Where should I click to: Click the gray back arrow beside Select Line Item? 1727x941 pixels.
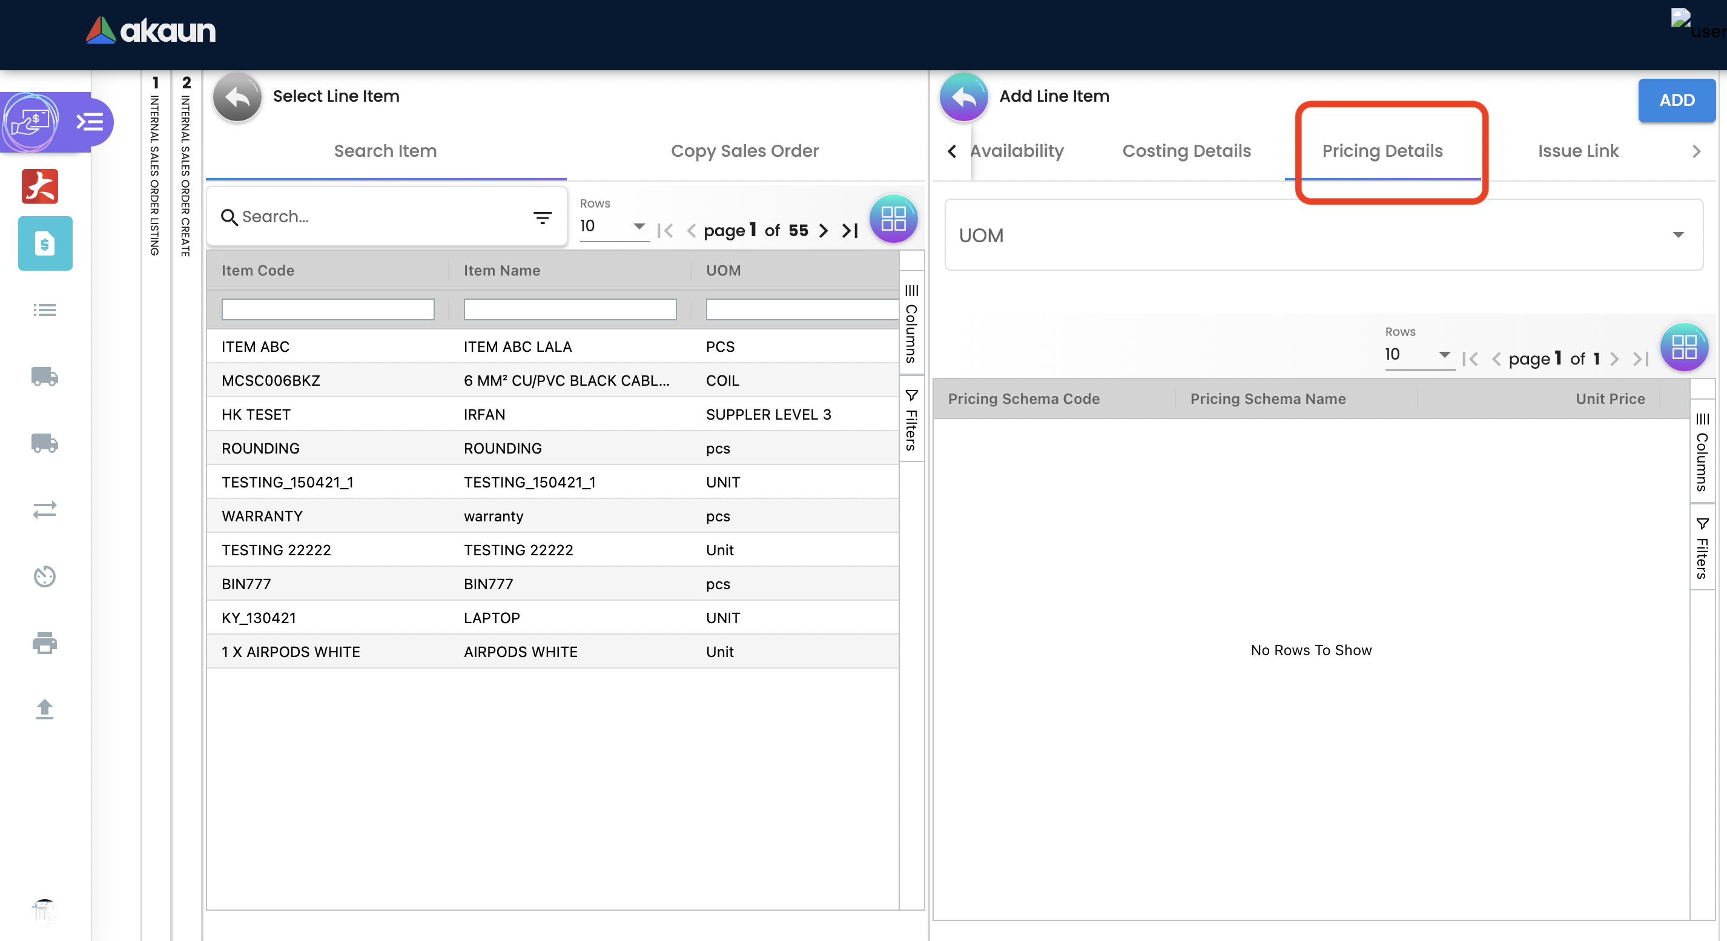[x=237, y=97]
